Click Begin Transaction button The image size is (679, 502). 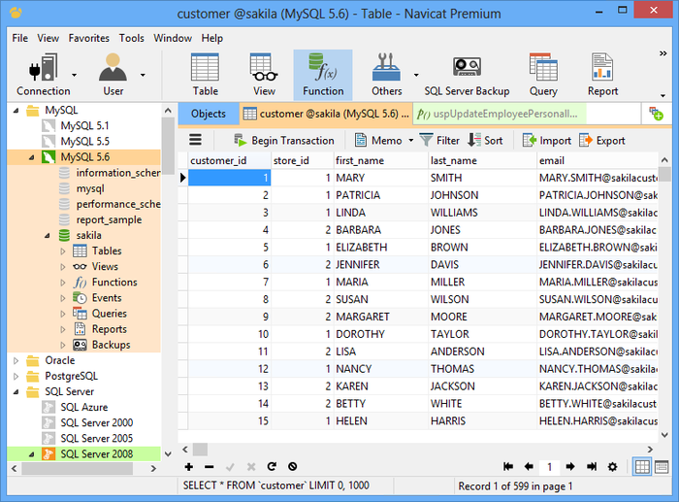(x=284, y=141)
